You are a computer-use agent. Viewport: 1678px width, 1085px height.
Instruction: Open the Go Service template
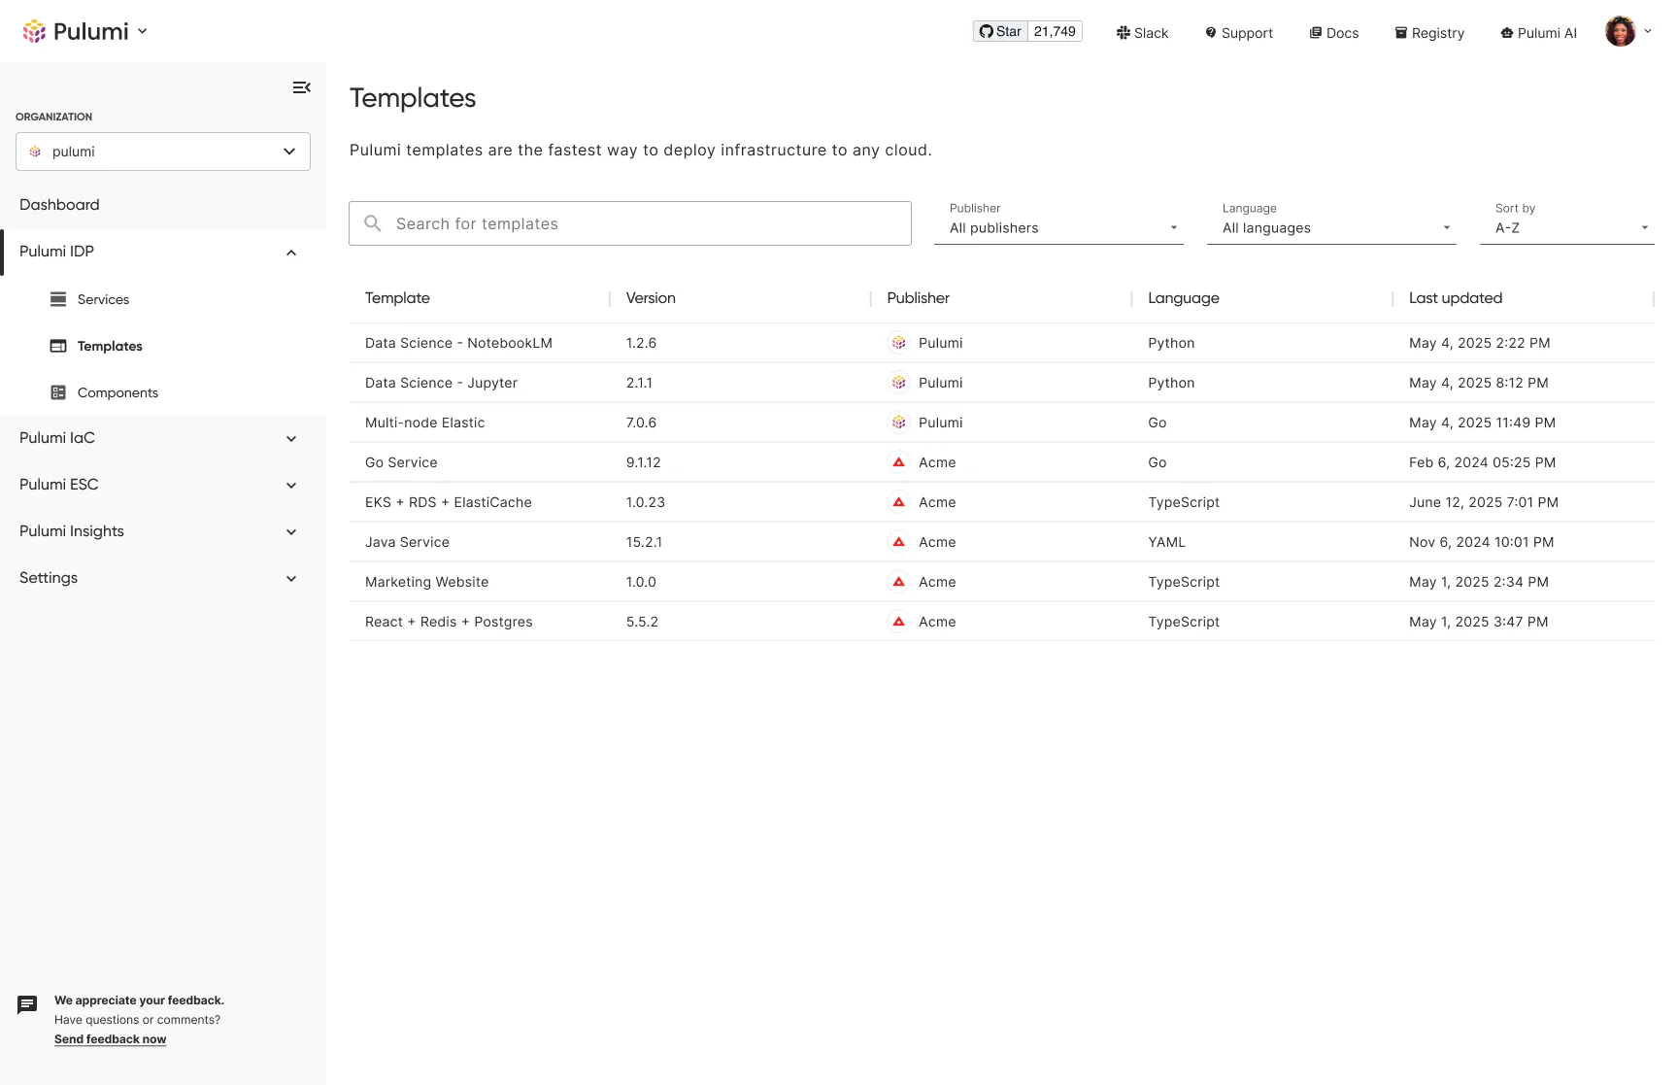(401, 462)
